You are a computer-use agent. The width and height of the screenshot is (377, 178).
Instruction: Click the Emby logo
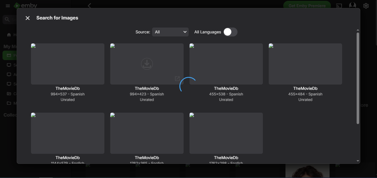25,6
